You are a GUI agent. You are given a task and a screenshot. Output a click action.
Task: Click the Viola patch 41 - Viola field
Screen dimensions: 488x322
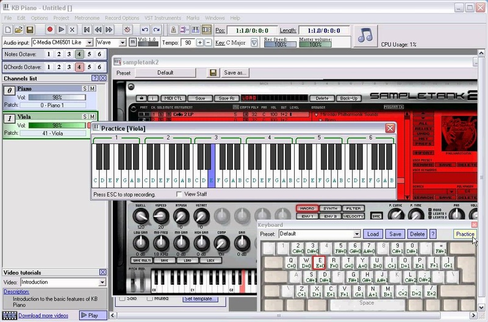click(x=52, y=133)
